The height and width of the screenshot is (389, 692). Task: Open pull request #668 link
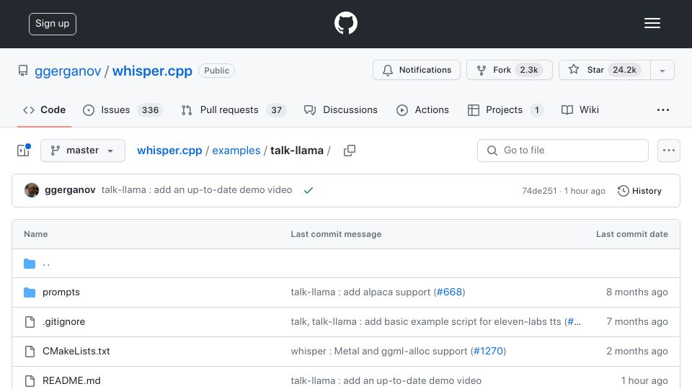pos(449,292)
